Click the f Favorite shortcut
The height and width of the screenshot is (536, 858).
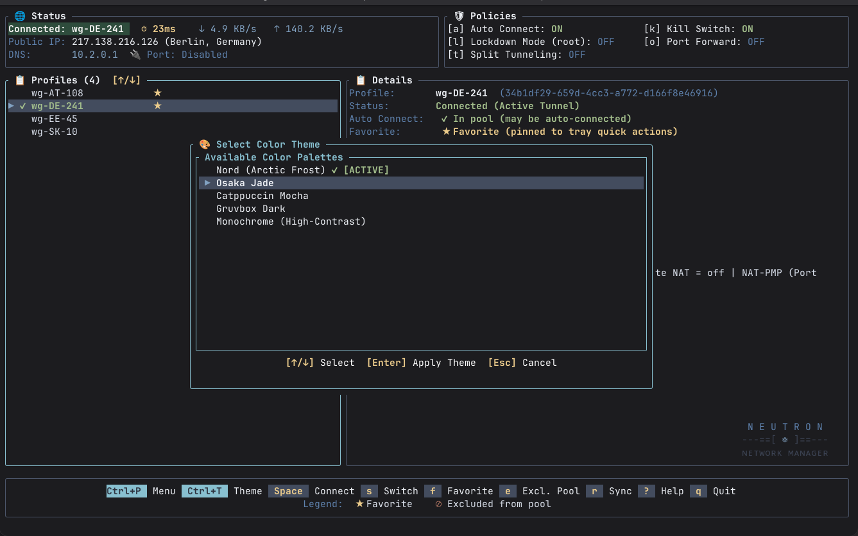pyautogui.click(x=459, y=491)
